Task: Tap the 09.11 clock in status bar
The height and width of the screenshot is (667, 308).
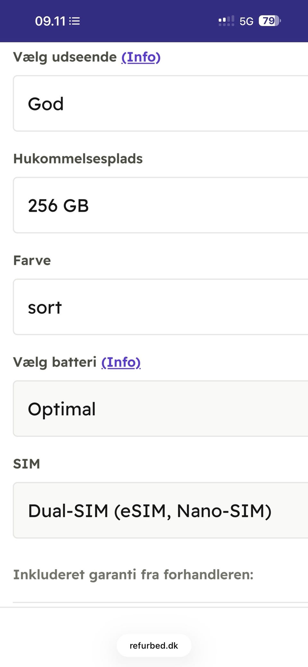Action: click(50, 21)
